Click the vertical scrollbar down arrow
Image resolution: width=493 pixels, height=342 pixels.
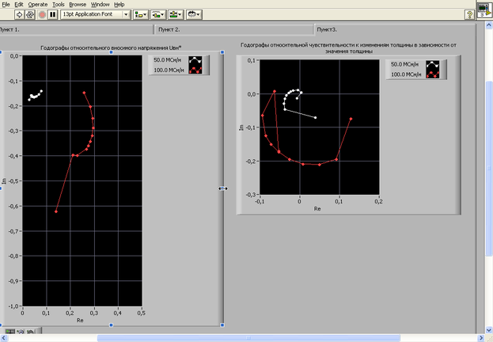click(x=489, y=330)
